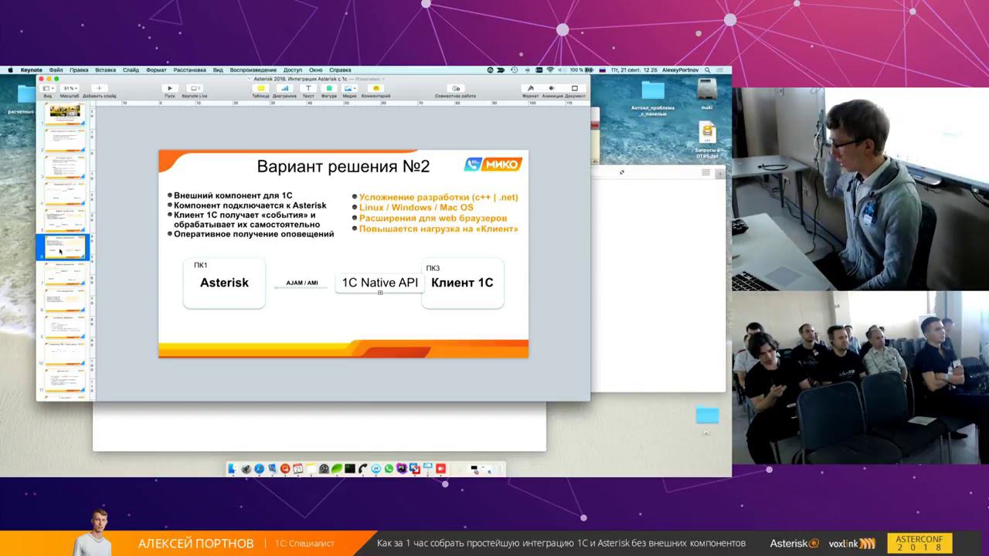
Task: Open the Формат menu in menu bar
Action: [156, 69]
